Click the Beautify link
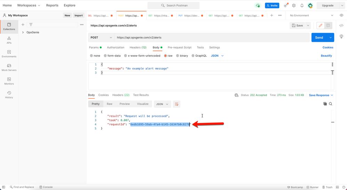Image resolution: width=347 pixels, height=190 pixels. click(x=326, y=56)
